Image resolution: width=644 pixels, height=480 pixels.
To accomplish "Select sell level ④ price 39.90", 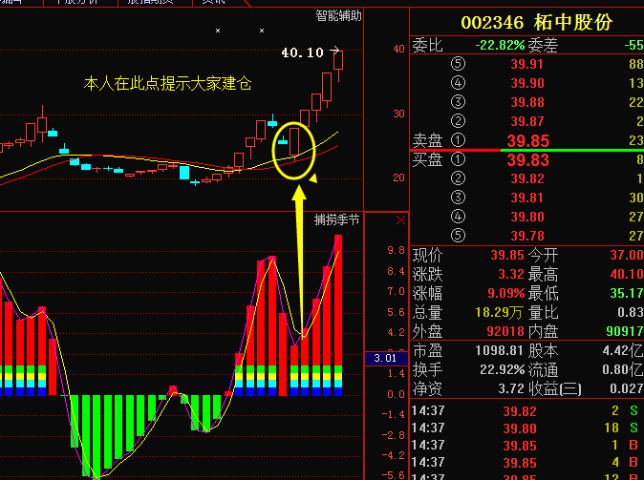I will click(526, 83).
